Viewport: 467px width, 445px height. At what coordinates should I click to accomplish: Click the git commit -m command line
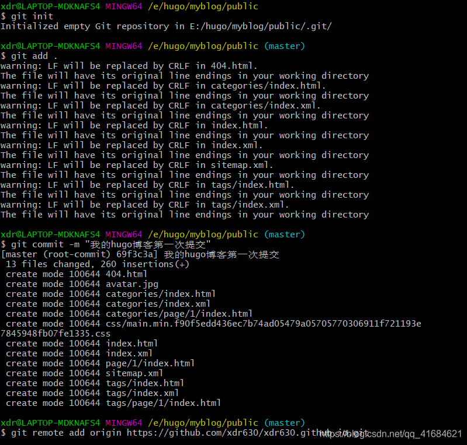pyautogui.click(x=106, y=244)
